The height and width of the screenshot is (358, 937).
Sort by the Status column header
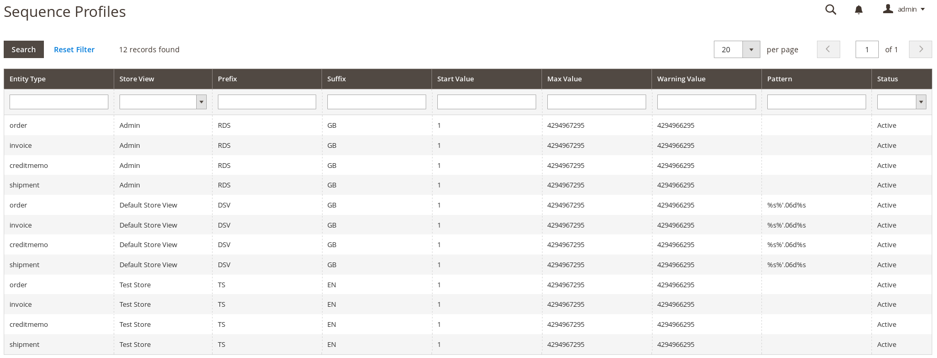click(902, 79)
